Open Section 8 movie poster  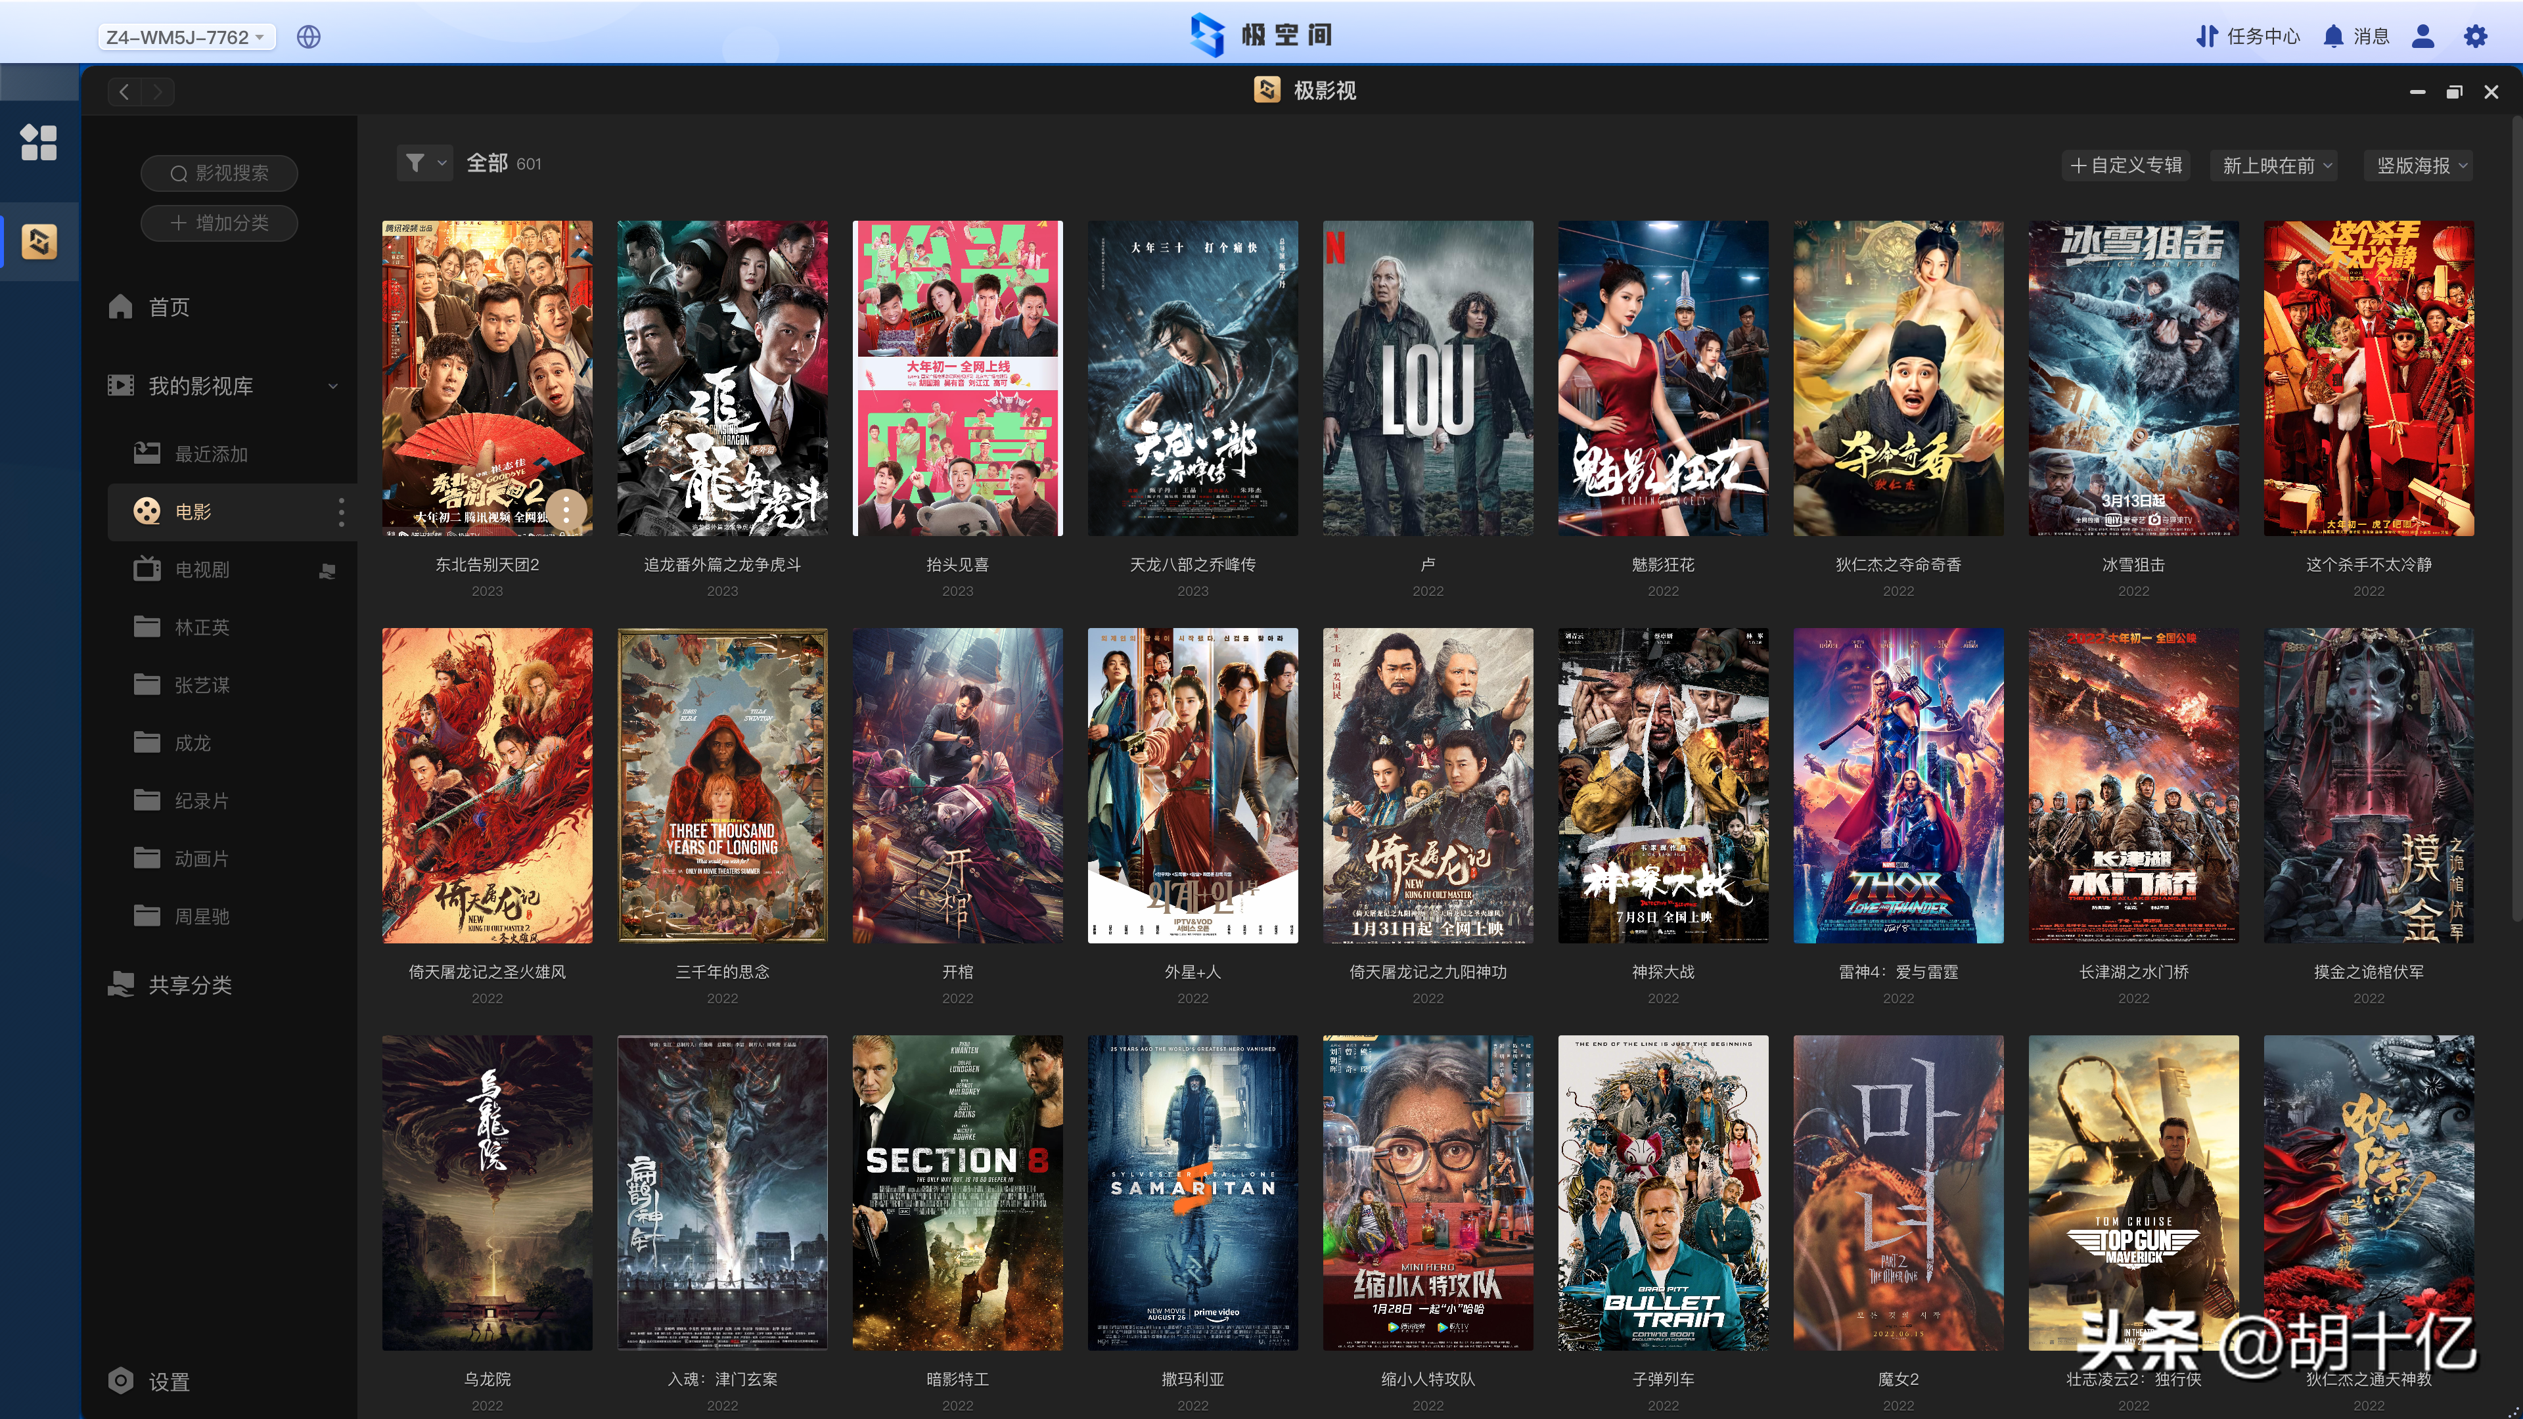[x=958, y=1193]
